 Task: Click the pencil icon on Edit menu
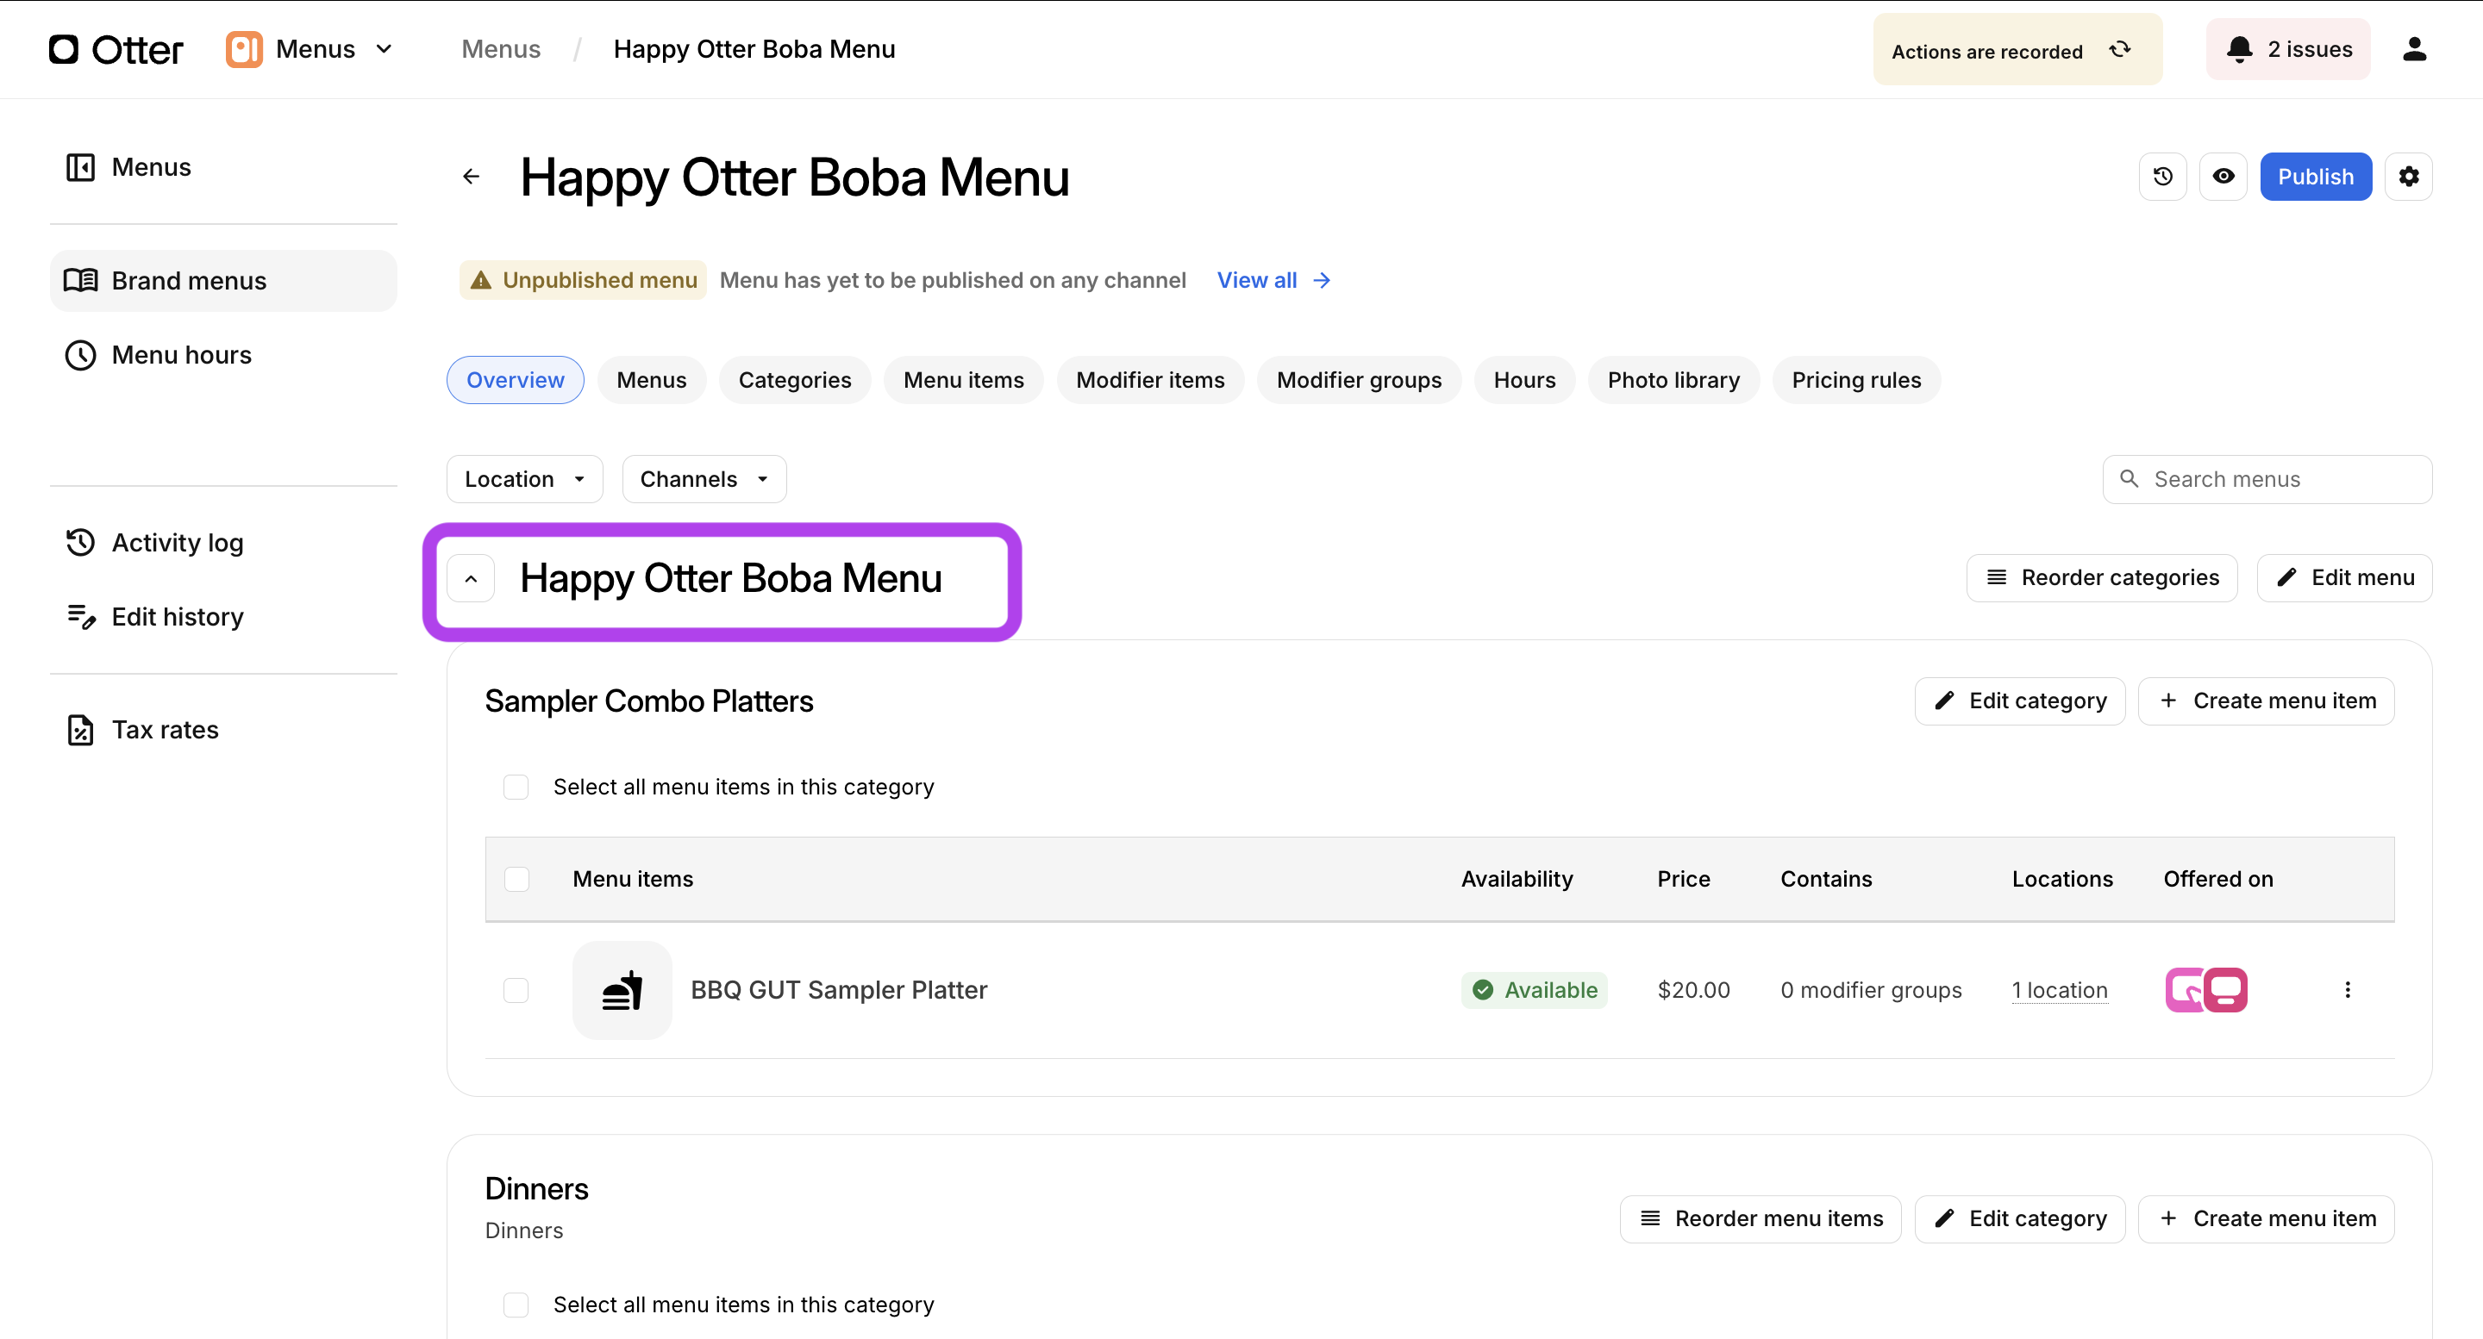(2286, 577)
